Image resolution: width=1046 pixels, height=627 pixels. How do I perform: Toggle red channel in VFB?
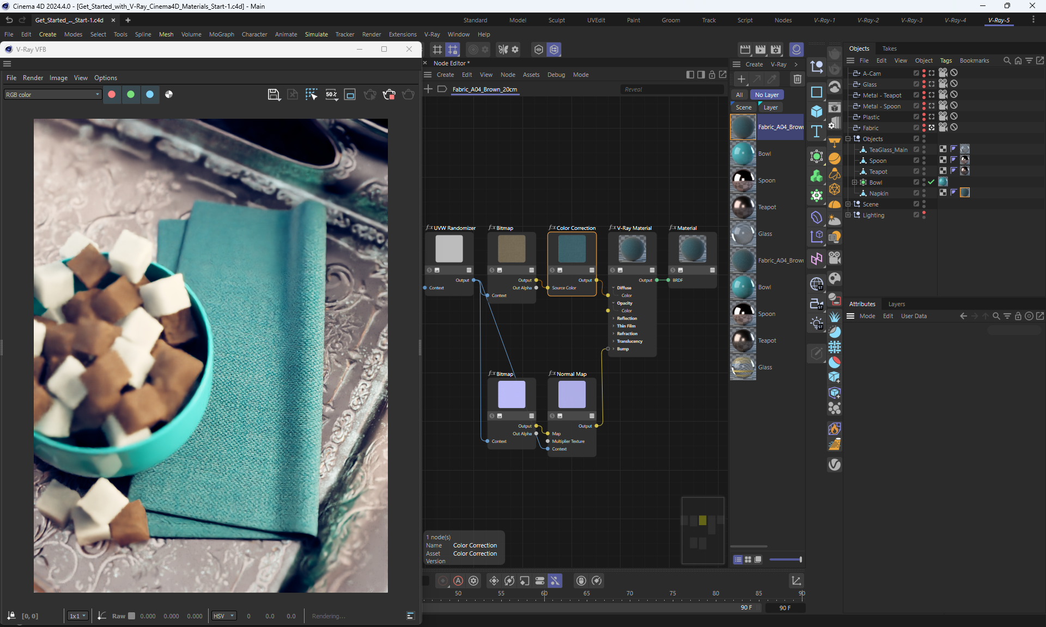(x=112, y=94)
